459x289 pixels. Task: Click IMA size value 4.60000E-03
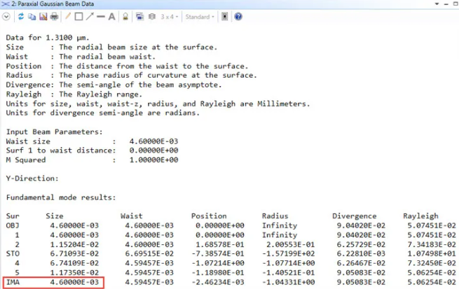tap(74, 282)
